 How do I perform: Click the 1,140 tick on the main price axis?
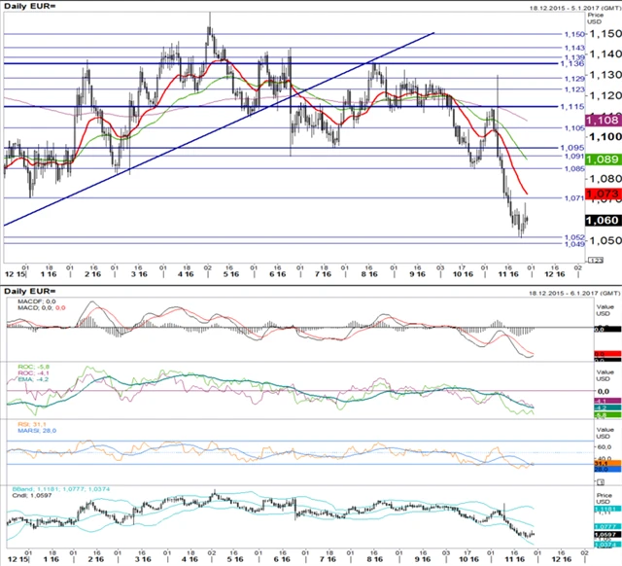pyautogui.click(x=605, y=53)
